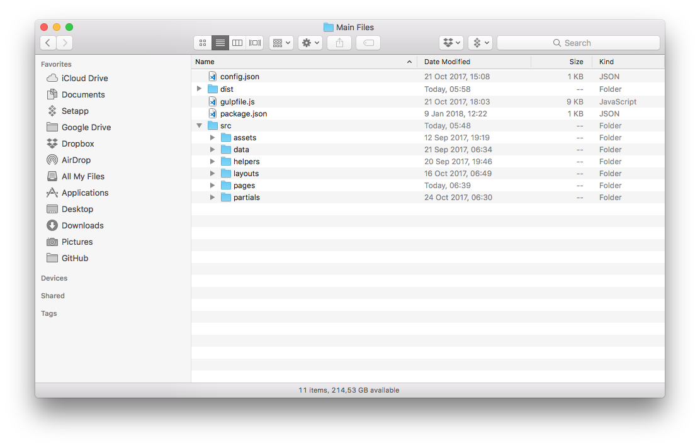The height and width of the screenshot is (448, 700).
Task: Expand the data folder
Action: (x=213, y=150)
